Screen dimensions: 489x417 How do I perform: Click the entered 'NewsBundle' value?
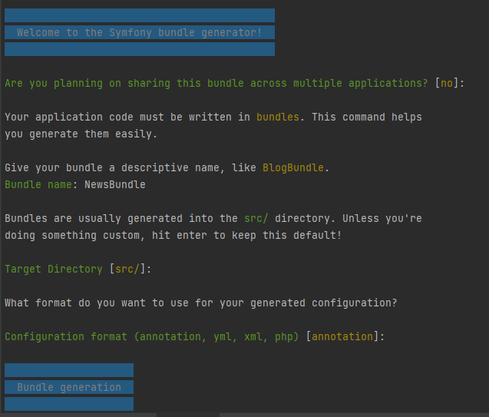pos(115,184)
